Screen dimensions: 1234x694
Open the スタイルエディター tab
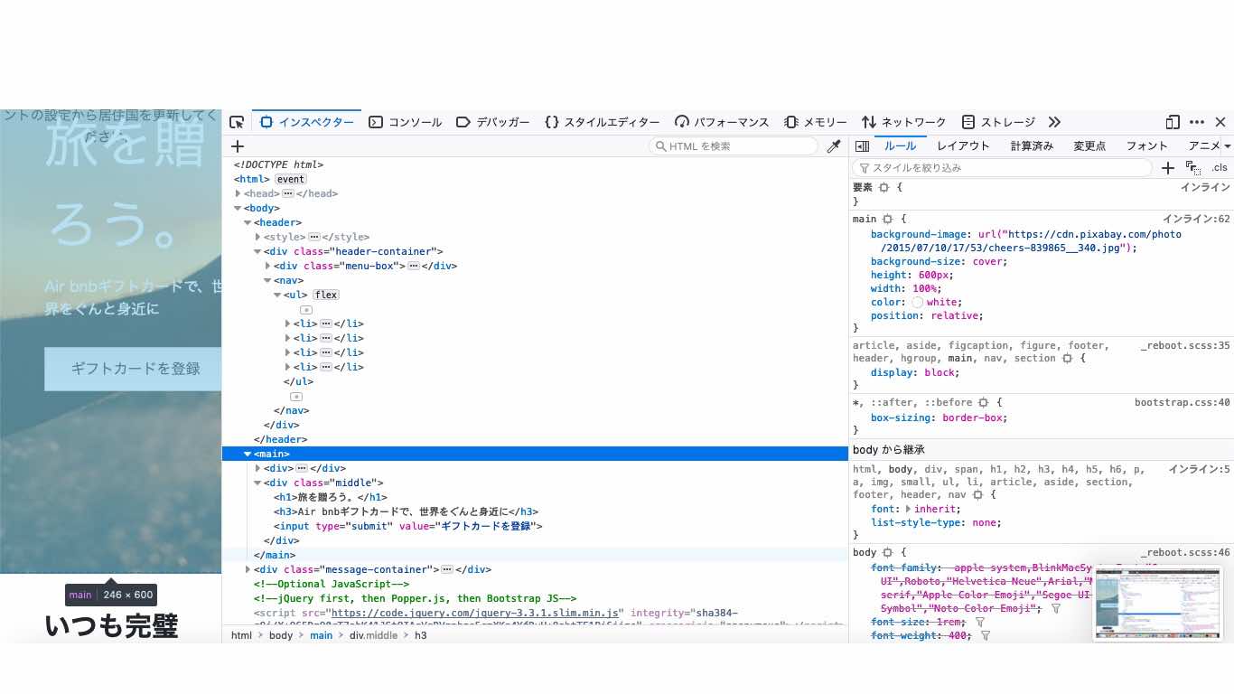[603, 122]
